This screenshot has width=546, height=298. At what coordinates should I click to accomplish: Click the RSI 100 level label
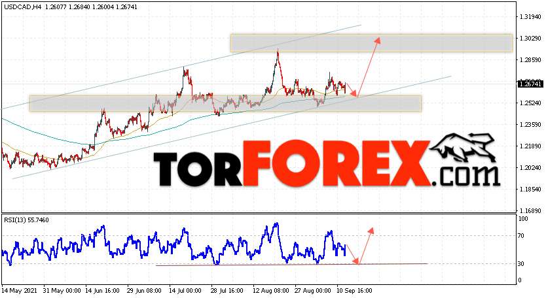tap(523, 219)
